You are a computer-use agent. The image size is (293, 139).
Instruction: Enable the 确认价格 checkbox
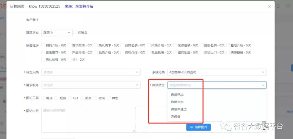(43, 59)
